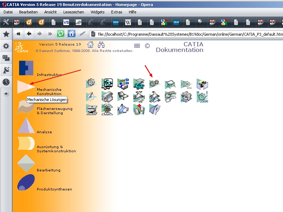Open the gear Widgets side panel

click(6, 46)
